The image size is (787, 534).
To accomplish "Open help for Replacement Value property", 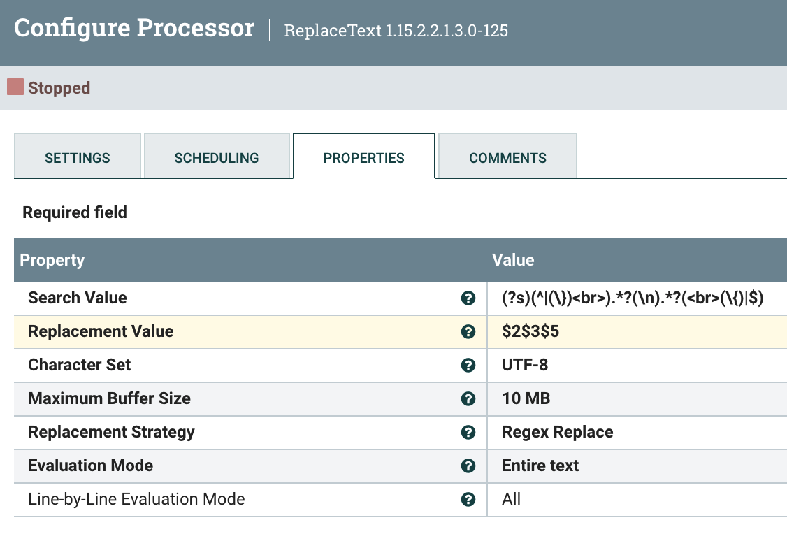I will point(468,331).
